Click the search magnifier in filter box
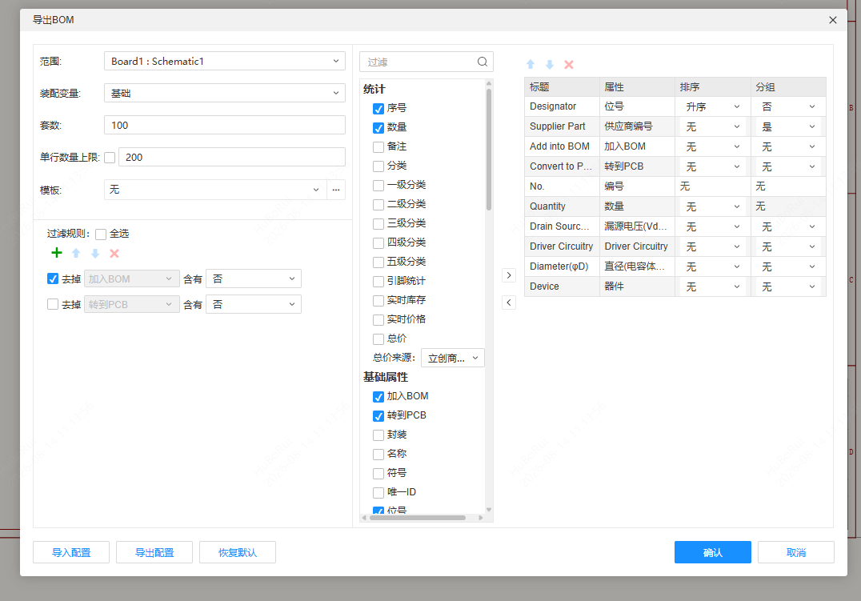861x601 pixels. point(483,62)
